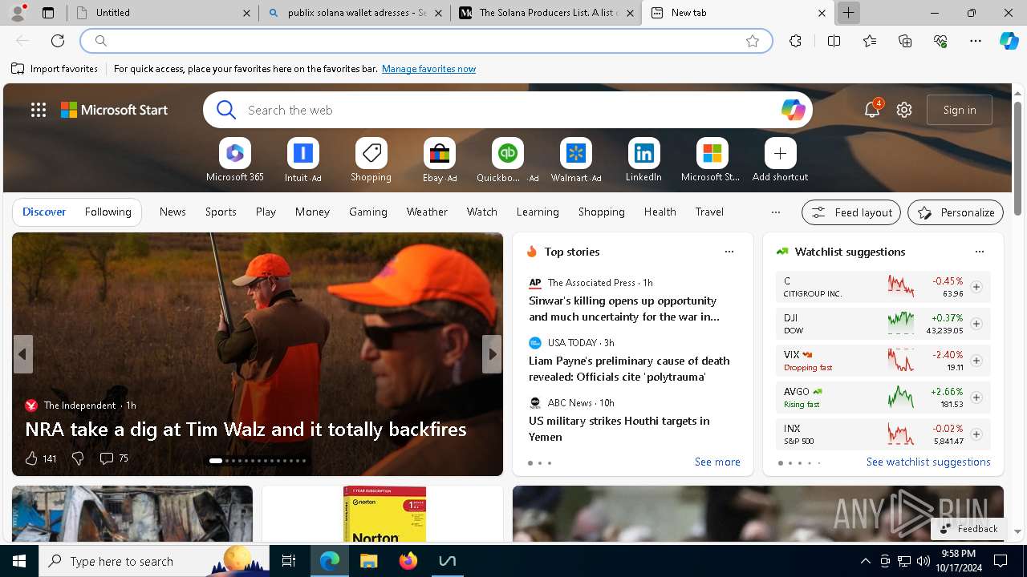This screenshot has height=577, width=1027.
Task: Switch to the Solana Producers List tab
Action: coord(546,13)
